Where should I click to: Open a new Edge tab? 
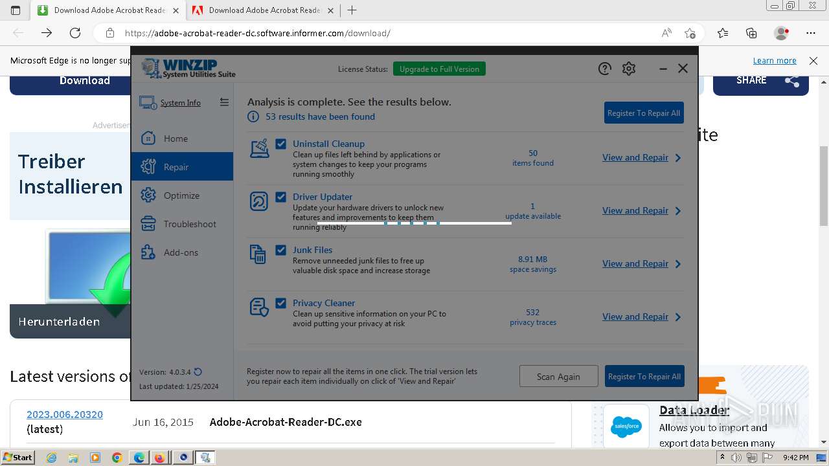click(x=352, y=10)
